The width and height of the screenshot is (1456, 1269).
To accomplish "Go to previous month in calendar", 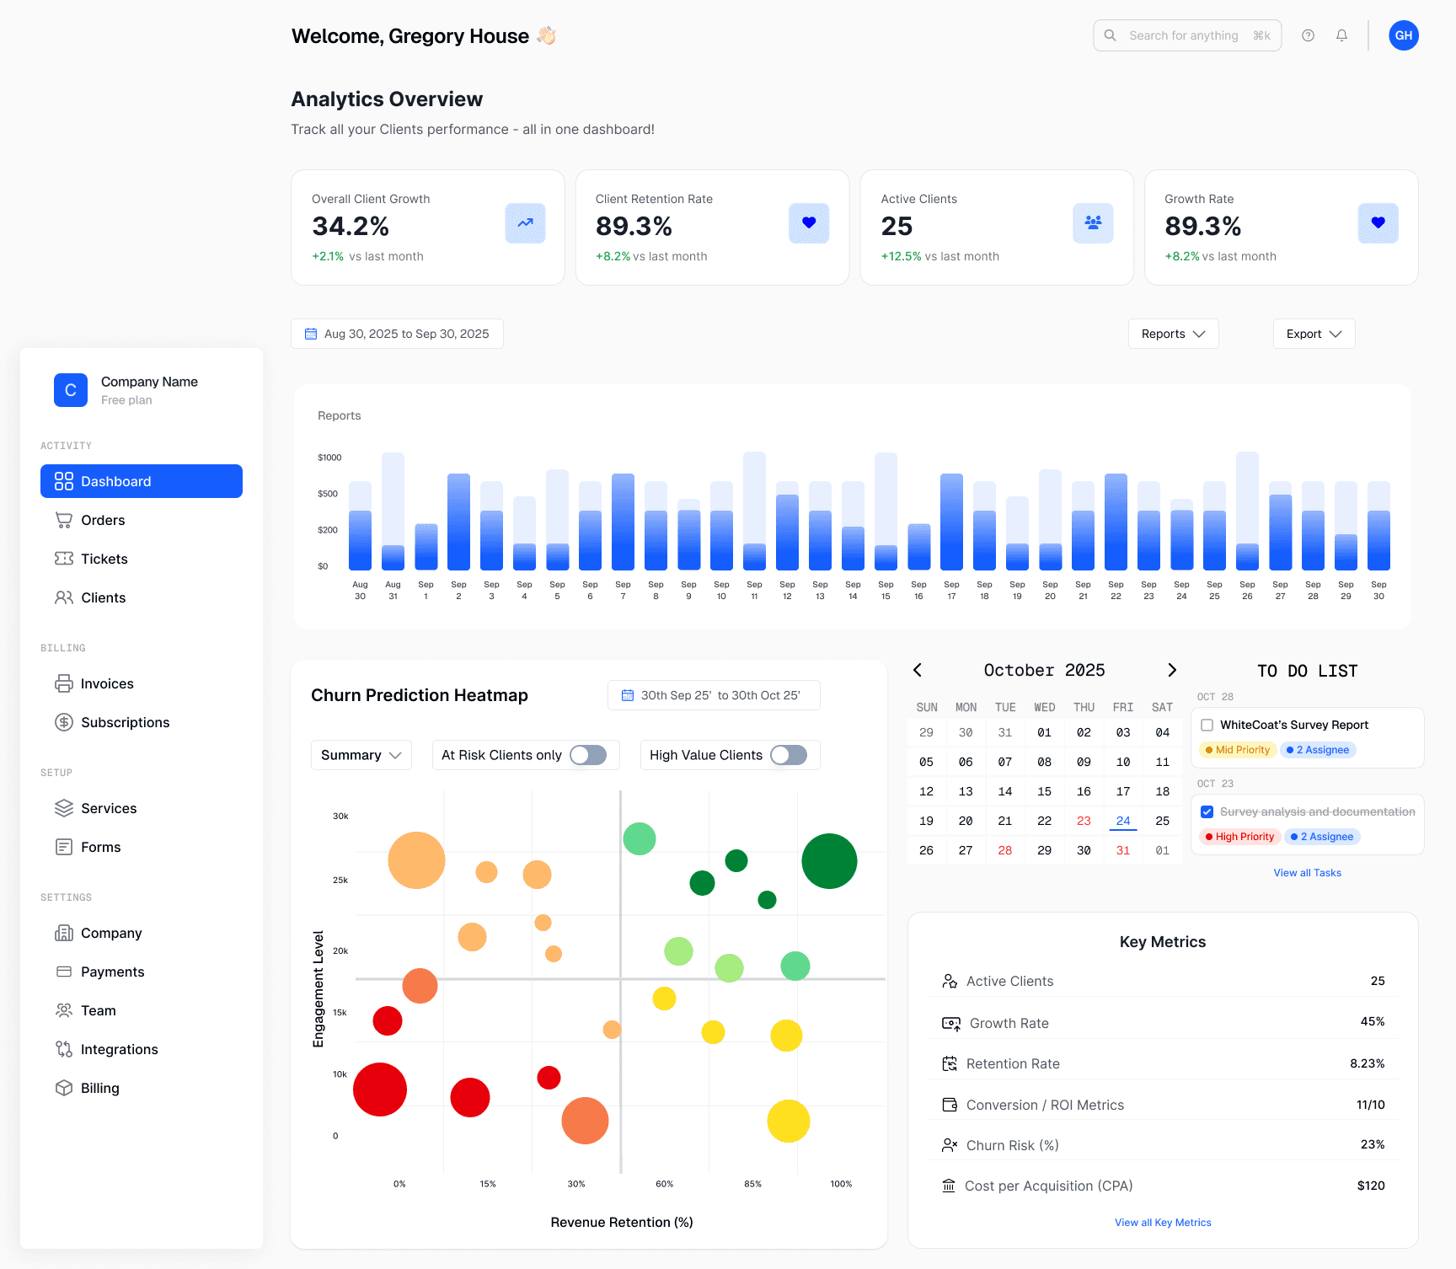I will [918, 670].
